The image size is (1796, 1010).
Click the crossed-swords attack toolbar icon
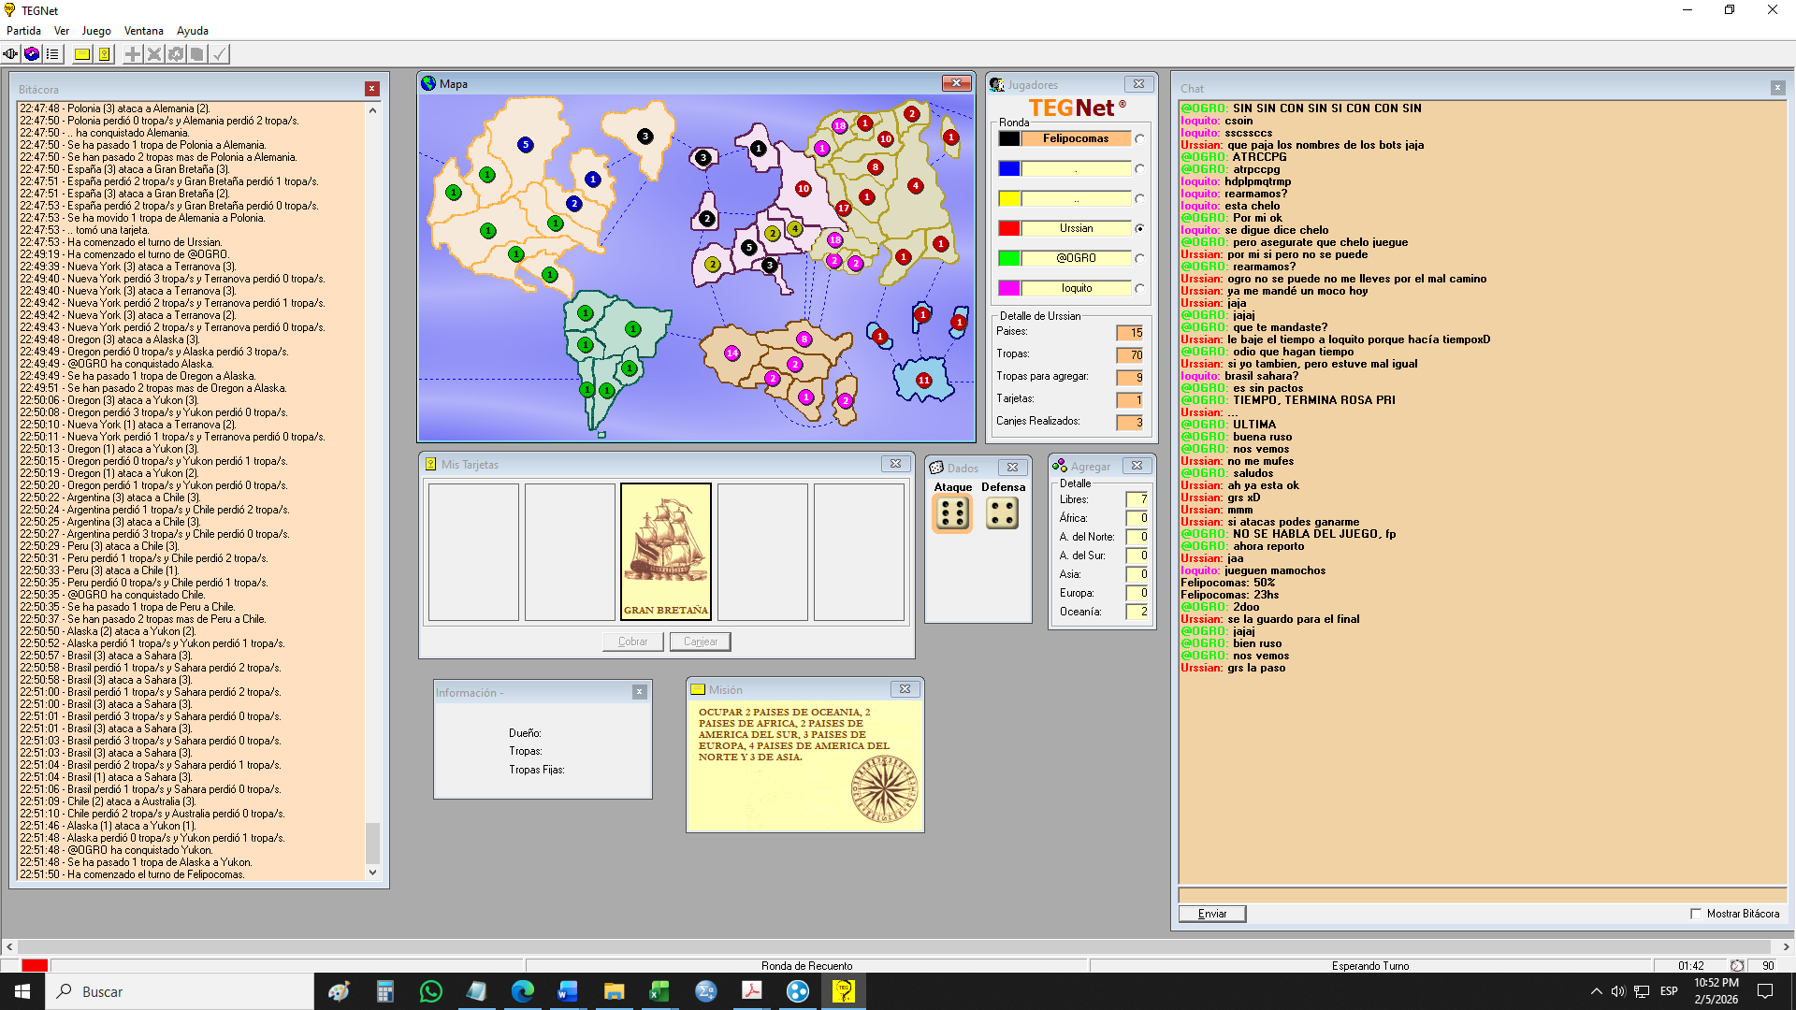(154, 54)
